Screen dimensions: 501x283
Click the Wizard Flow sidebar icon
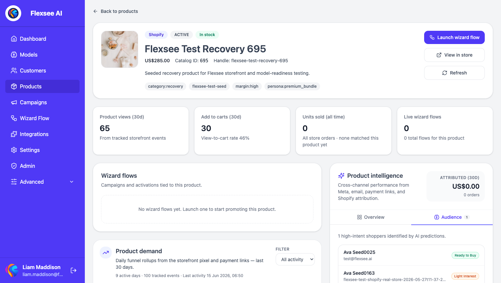(14, 118)
